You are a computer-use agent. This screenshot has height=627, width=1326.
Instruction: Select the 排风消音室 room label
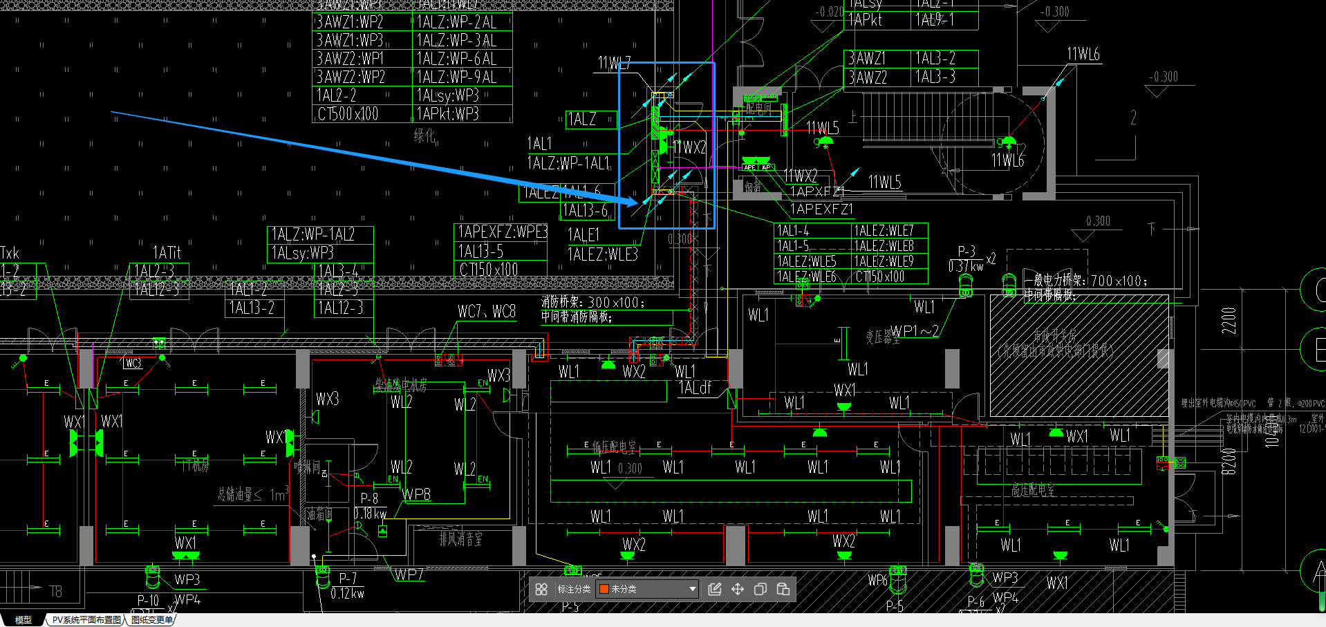click(461, 539)
